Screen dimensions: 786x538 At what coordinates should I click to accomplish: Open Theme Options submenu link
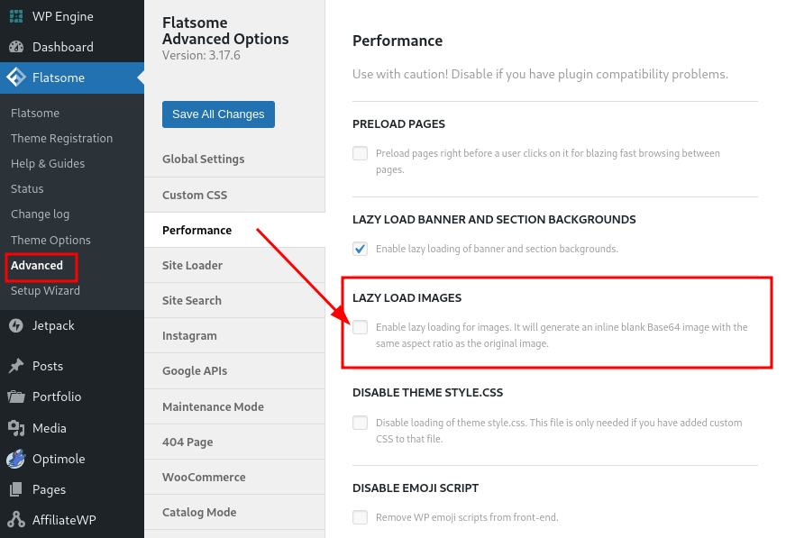click(x=50, y=240)
